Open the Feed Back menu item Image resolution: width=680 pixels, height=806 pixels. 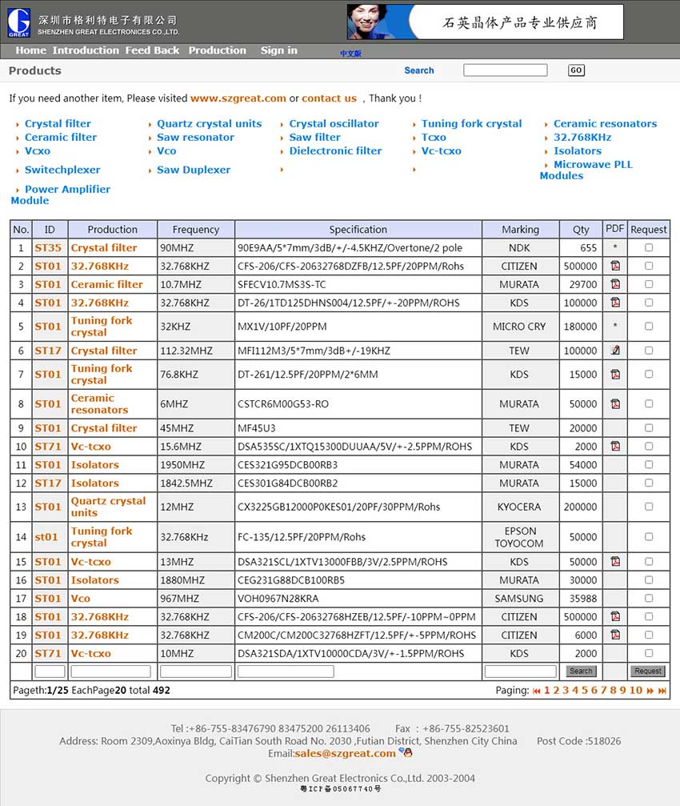pyautogui.click(x=152, y=50)
